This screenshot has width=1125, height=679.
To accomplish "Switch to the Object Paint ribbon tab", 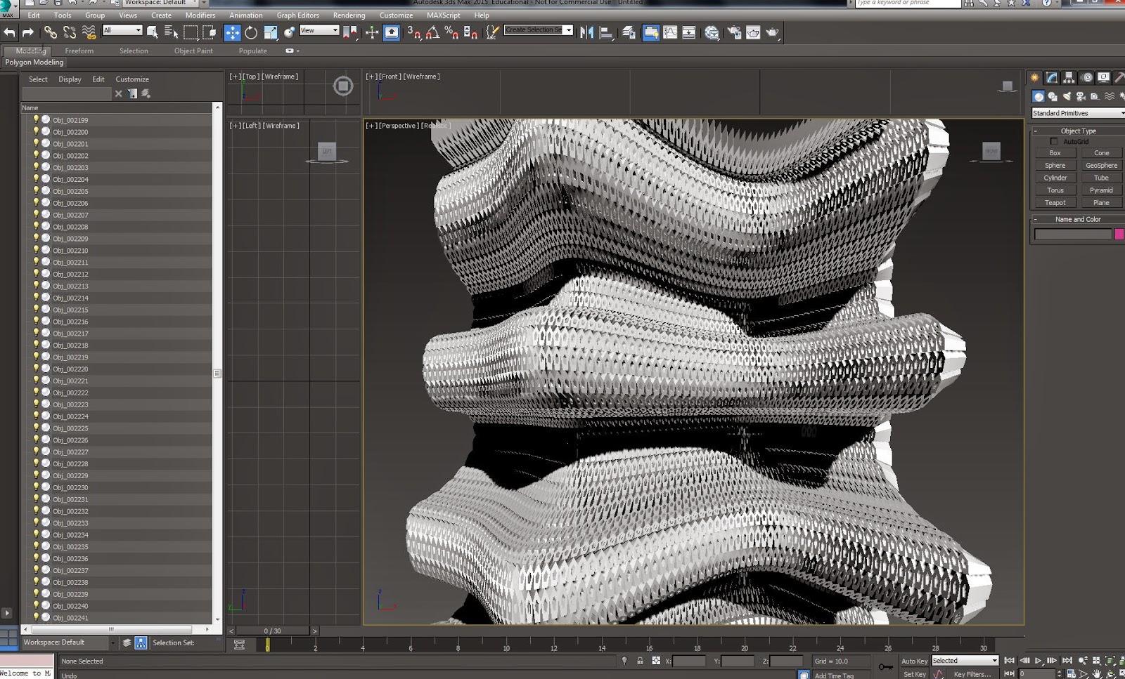I will 193,51.
